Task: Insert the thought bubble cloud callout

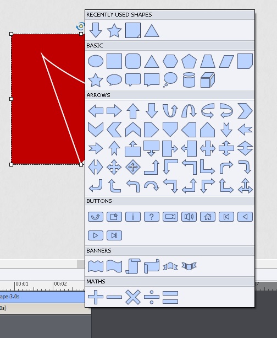Action: (x=170, y=80)
